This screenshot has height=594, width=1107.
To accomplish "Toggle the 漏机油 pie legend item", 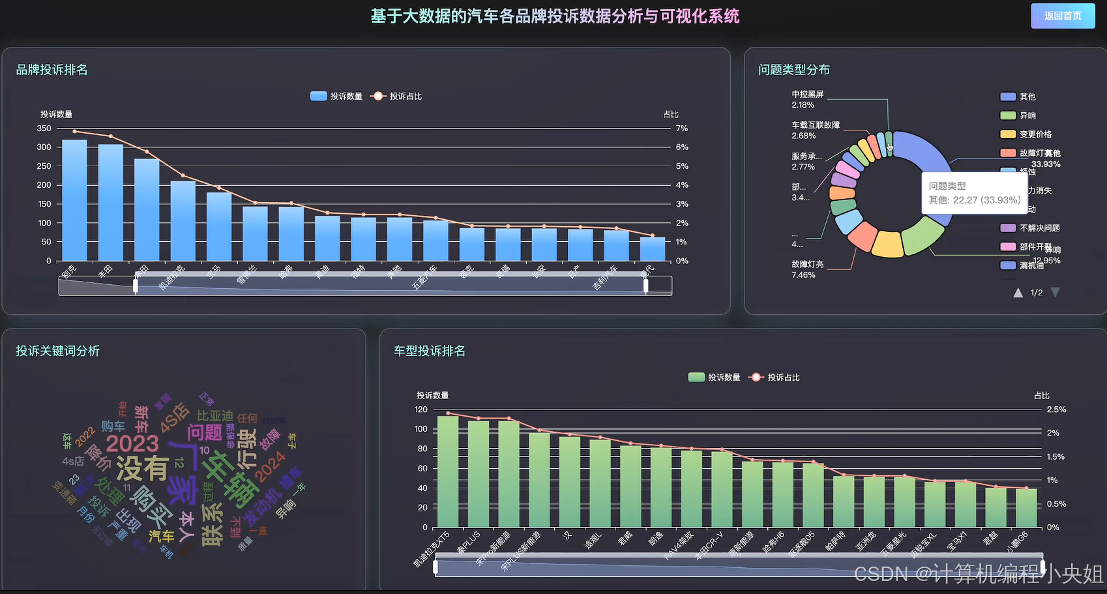I will 1022,265.
